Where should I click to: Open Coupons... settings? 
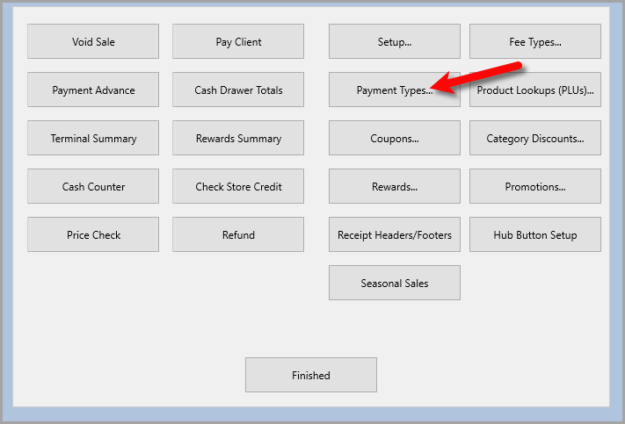(395, 138)
